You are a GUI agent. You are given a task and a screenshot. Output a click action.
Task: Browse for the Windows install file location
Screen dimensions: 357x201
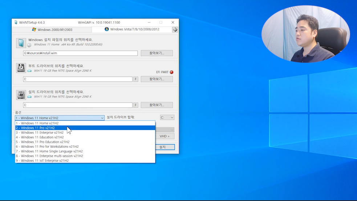(157, 53)
